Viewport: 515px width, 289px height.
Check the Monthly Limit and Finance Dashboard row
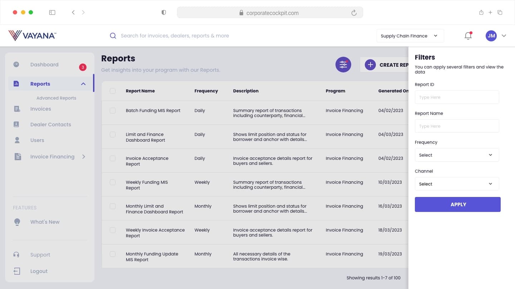tap(113, 206)
